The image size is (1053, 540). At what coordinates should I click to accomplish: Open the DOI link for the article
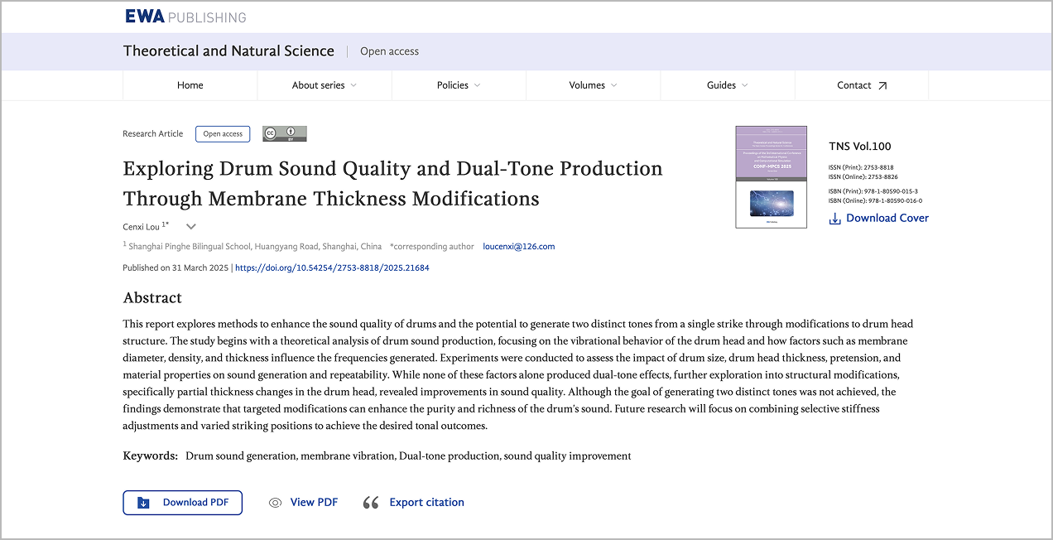coord(332,268)
